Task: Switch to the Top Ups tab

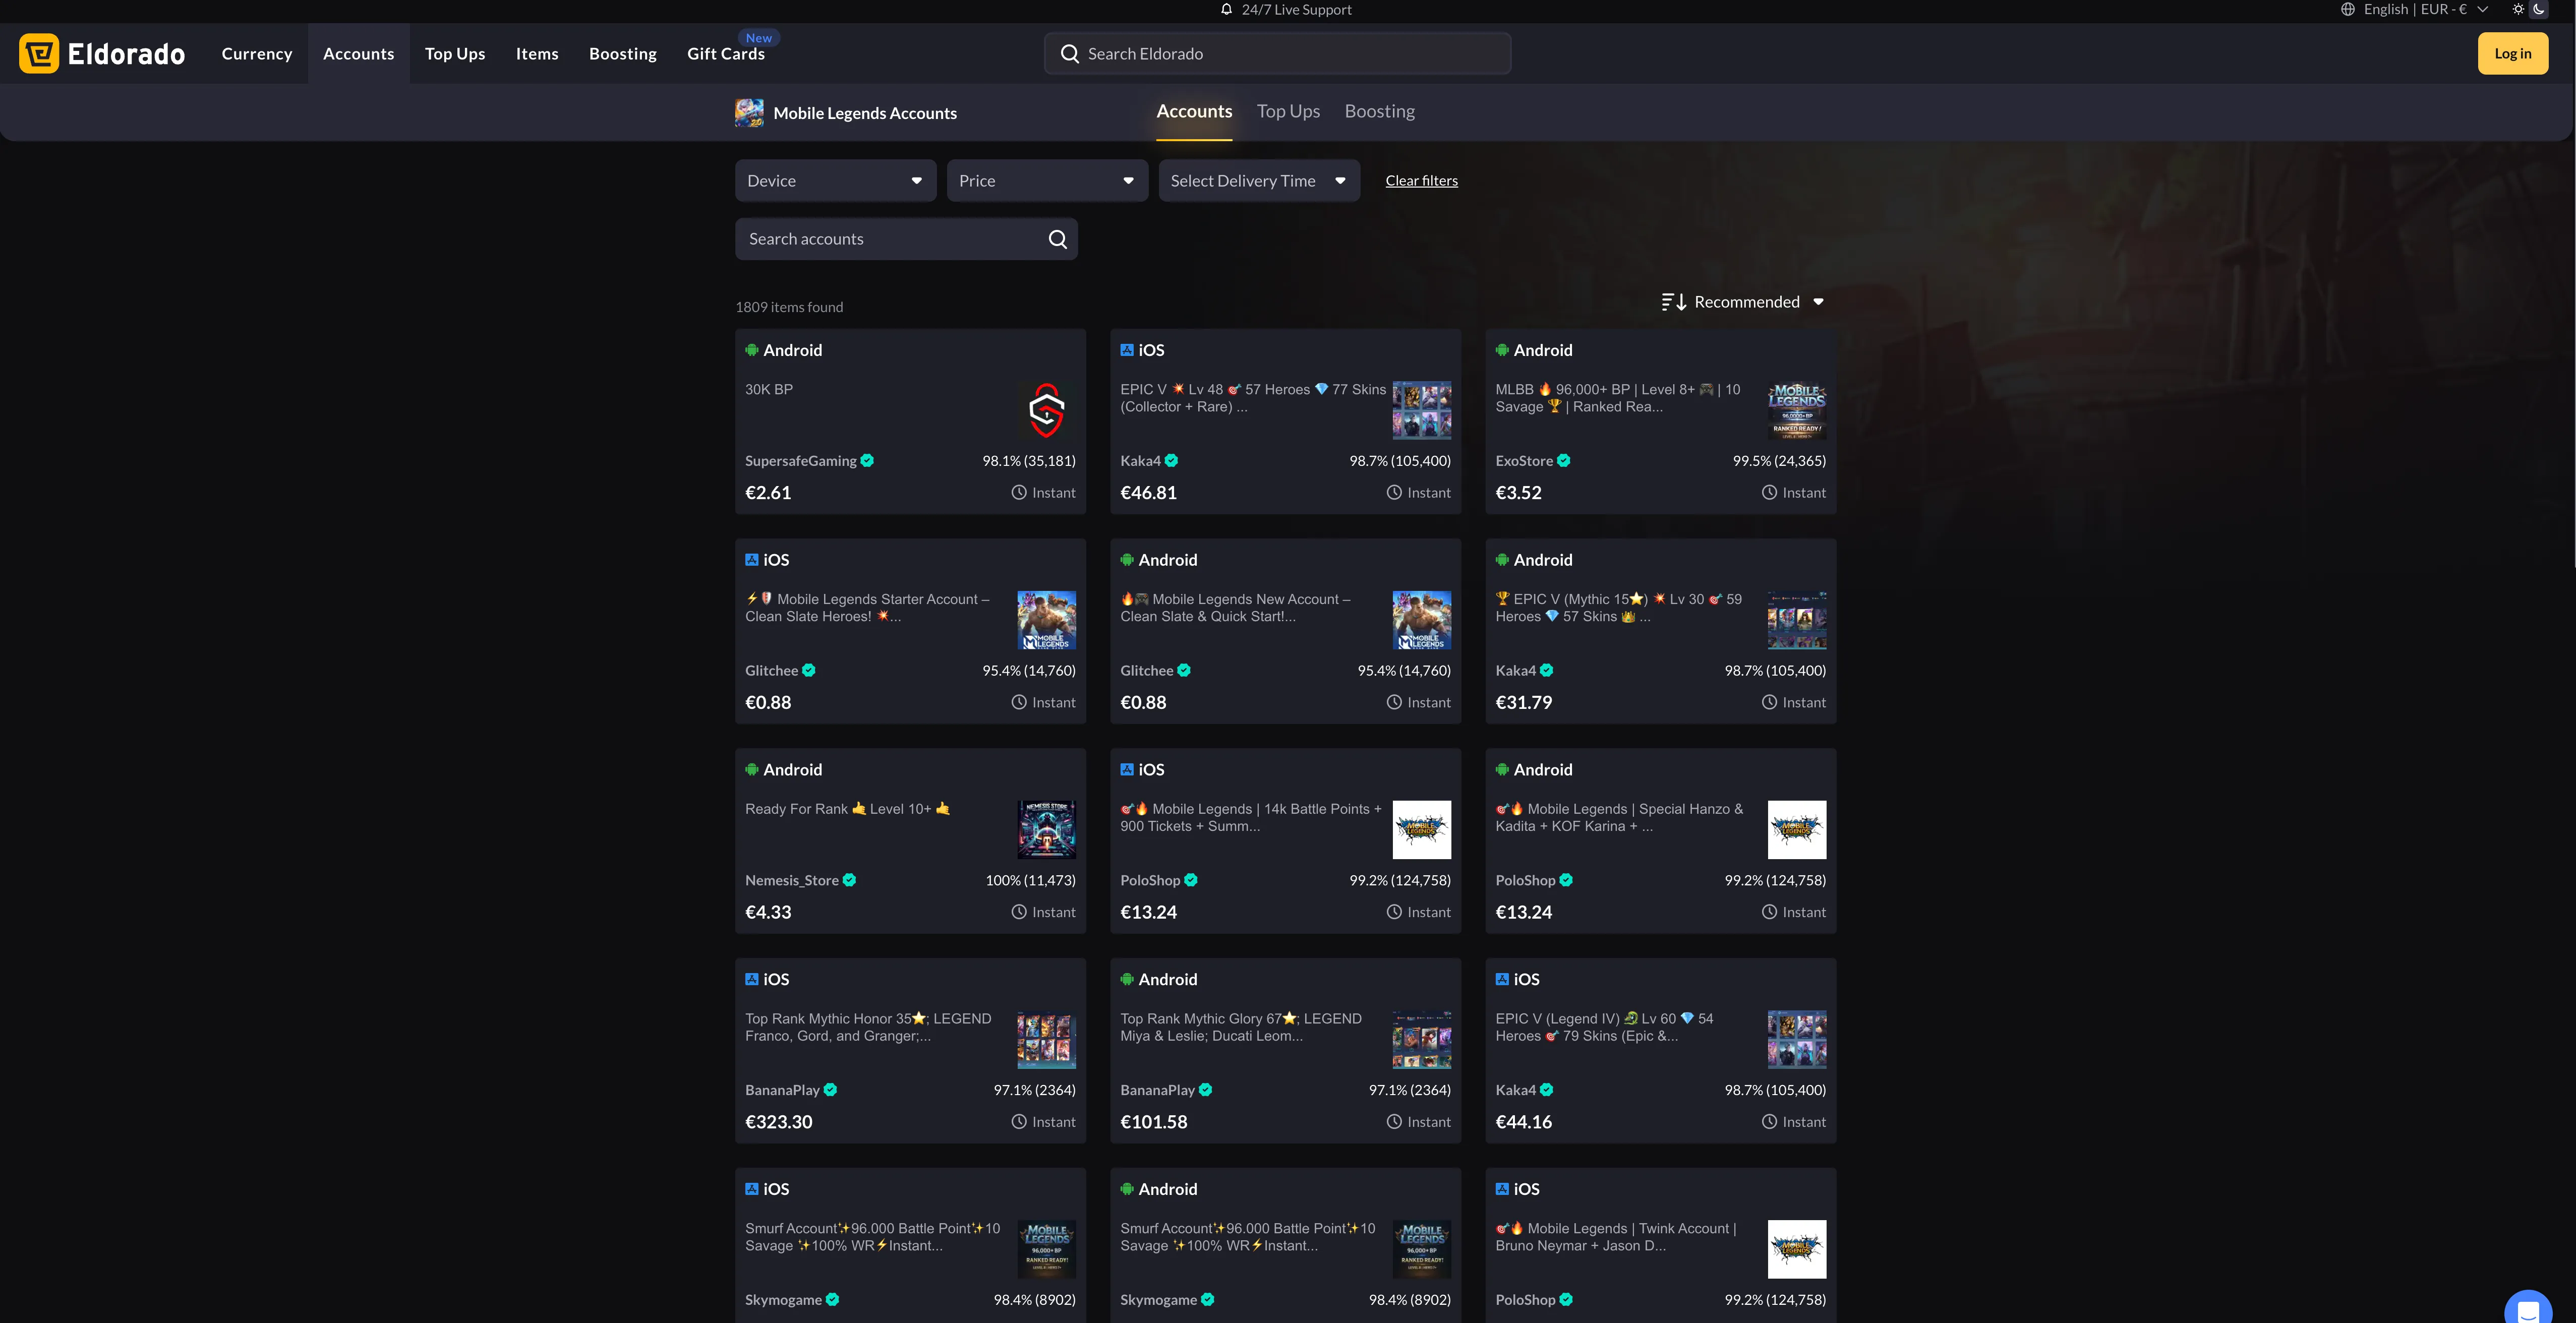Action: tap(1288, 112)
